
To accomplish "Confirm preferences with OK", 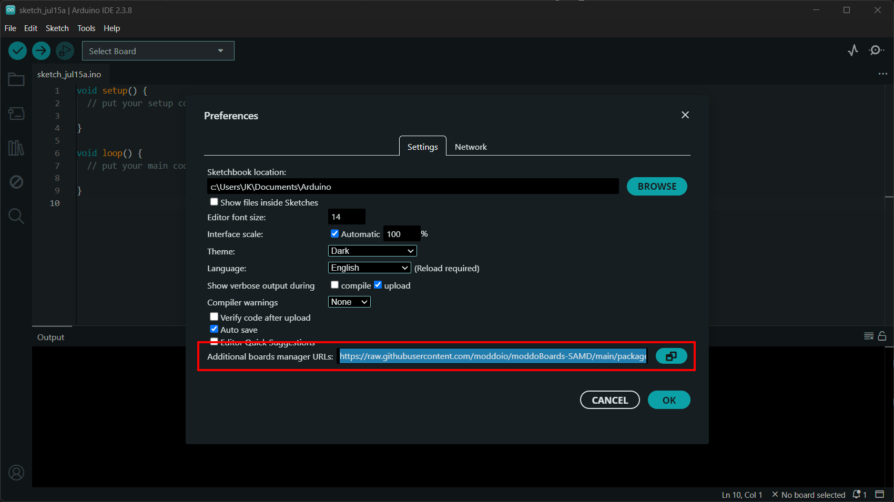I will pos(669,400).
